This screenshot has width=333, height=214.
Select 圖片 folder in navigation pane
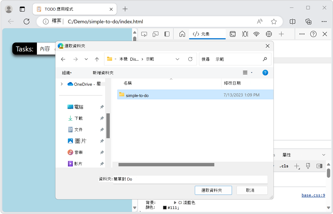(x=77, y=141)
